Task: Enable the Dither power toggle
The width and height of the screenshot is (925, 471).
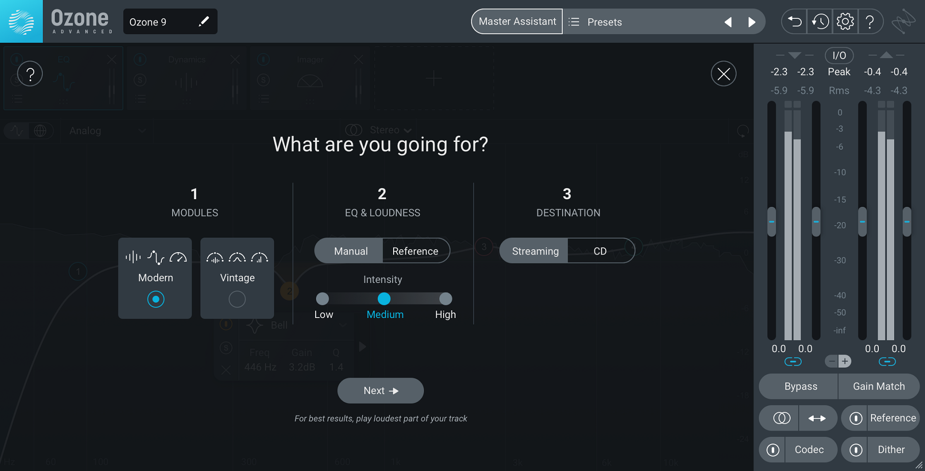Action: (856, 450)
